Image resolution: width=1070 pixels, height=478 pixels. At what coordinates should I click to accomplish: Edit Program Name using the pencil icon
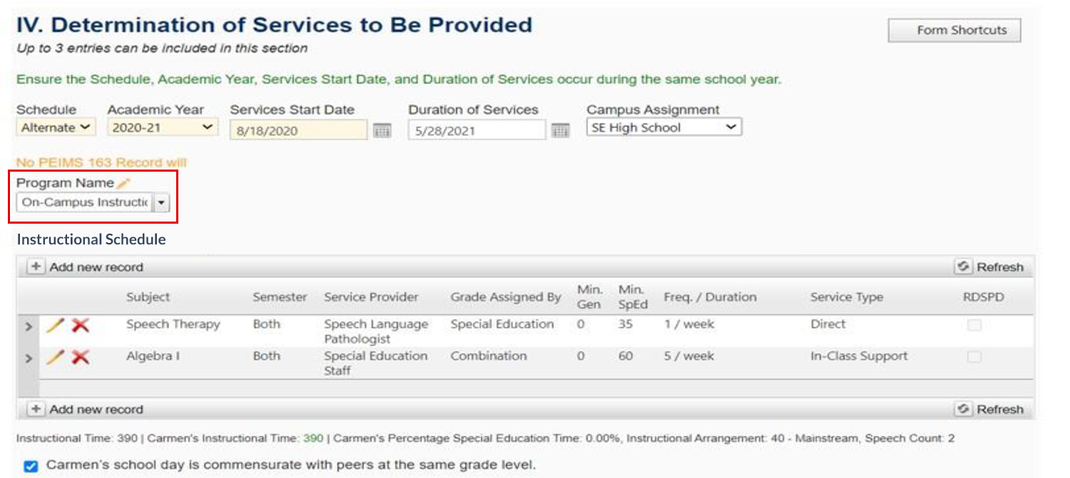click(123, 182)
